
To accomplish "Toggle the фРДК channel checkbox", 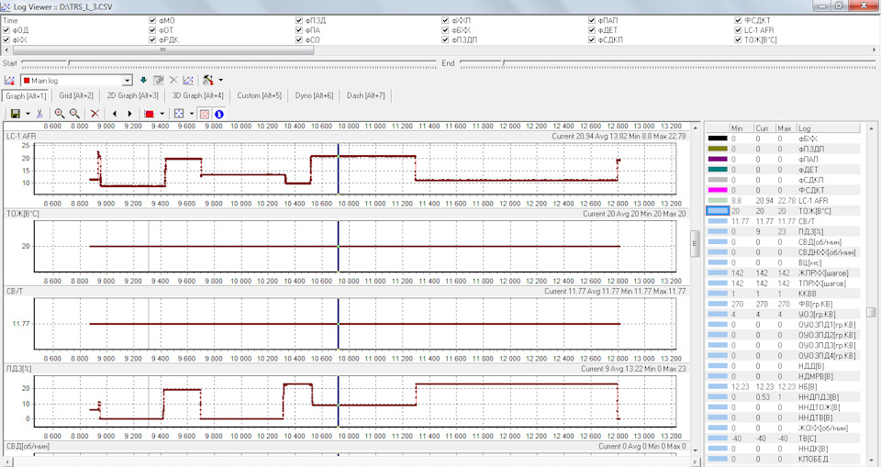I will pyautogui.click(x=152, y=39).
